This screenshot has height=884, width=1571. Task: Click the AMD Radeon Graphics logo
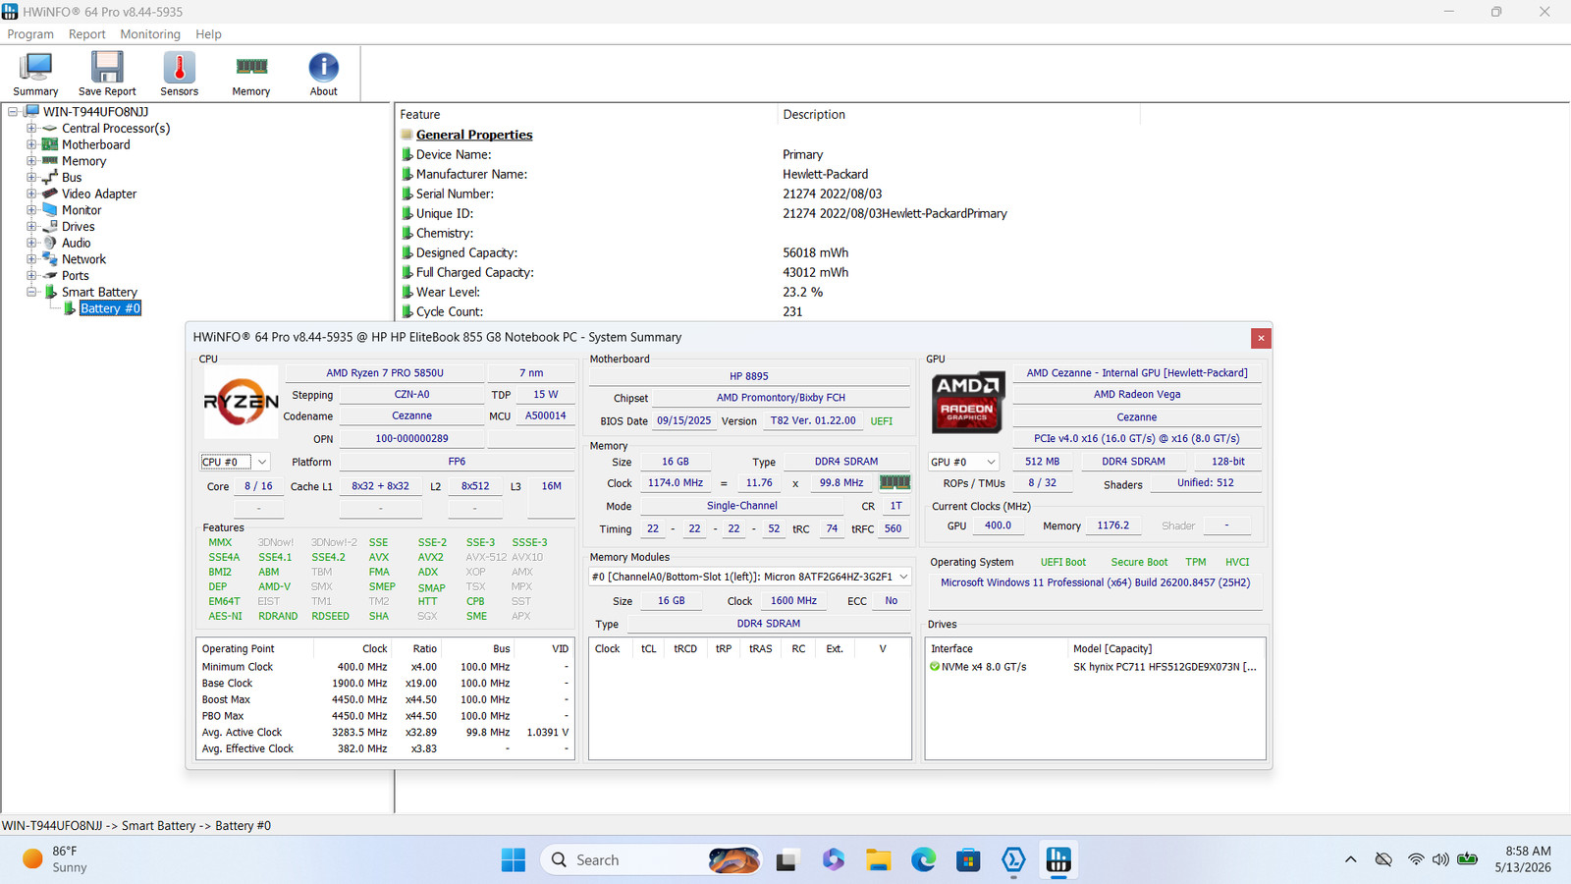pyautogui.click(x=967, y=403)
